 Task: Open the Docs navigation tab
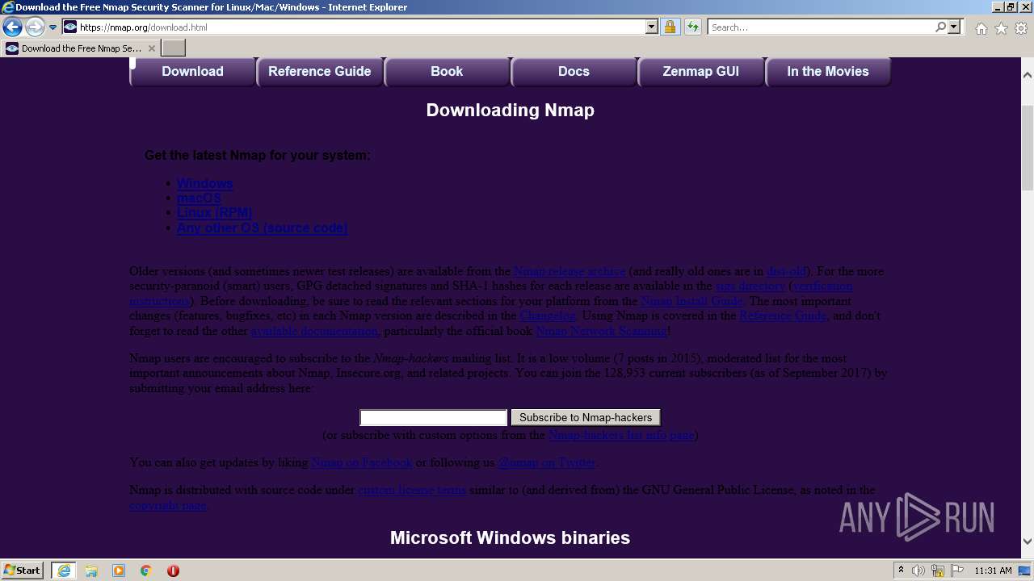click(574, 72)
